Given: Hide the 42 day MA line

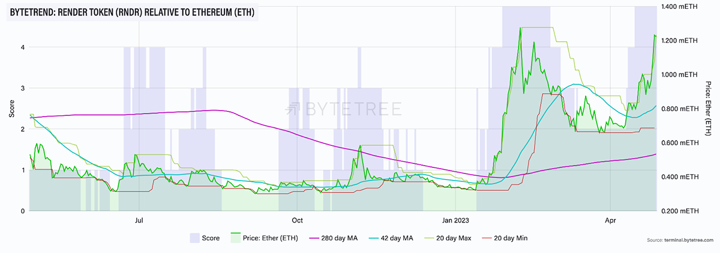Looking at the screenshot, I should (x=391, y=238).
